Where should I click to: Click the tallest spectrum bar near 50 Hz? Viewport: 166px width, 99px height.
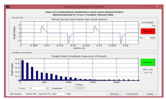tap(23, 70)
